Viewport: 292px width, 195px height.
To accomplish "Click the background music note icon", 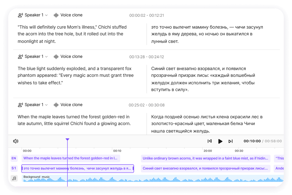I will (x=14, y=178).
